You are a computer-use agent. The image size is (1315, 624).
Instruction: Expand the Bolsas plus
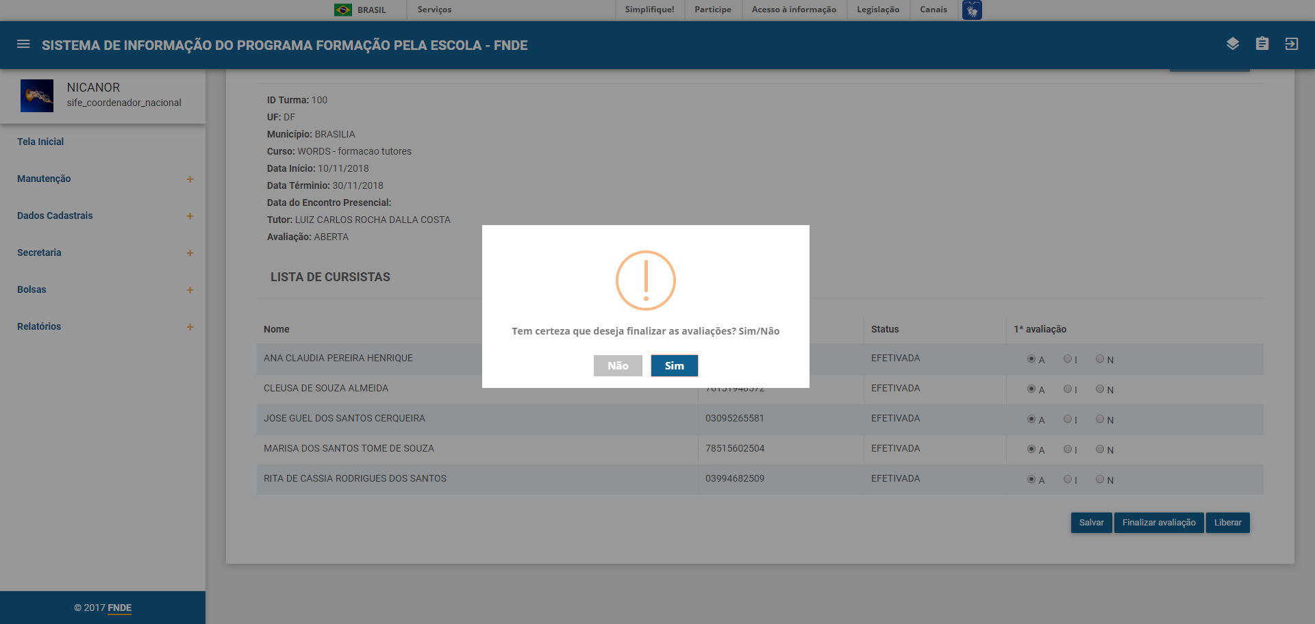point(190,290)
